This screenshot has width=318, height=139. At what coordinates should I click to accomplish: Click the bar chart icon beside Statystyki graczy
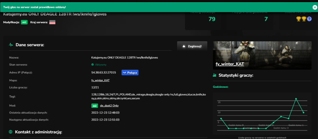click(214, 75)
